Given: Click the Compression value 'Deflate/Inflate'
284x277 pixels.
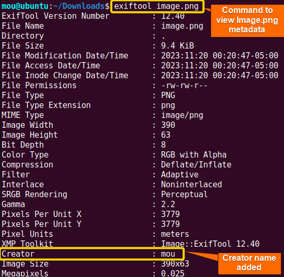Looking at the screenshot, I should (196, 165).
